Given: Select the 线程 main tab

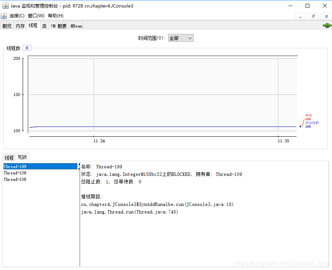Looking at the screenshot, I should click(x=33, y=25).
